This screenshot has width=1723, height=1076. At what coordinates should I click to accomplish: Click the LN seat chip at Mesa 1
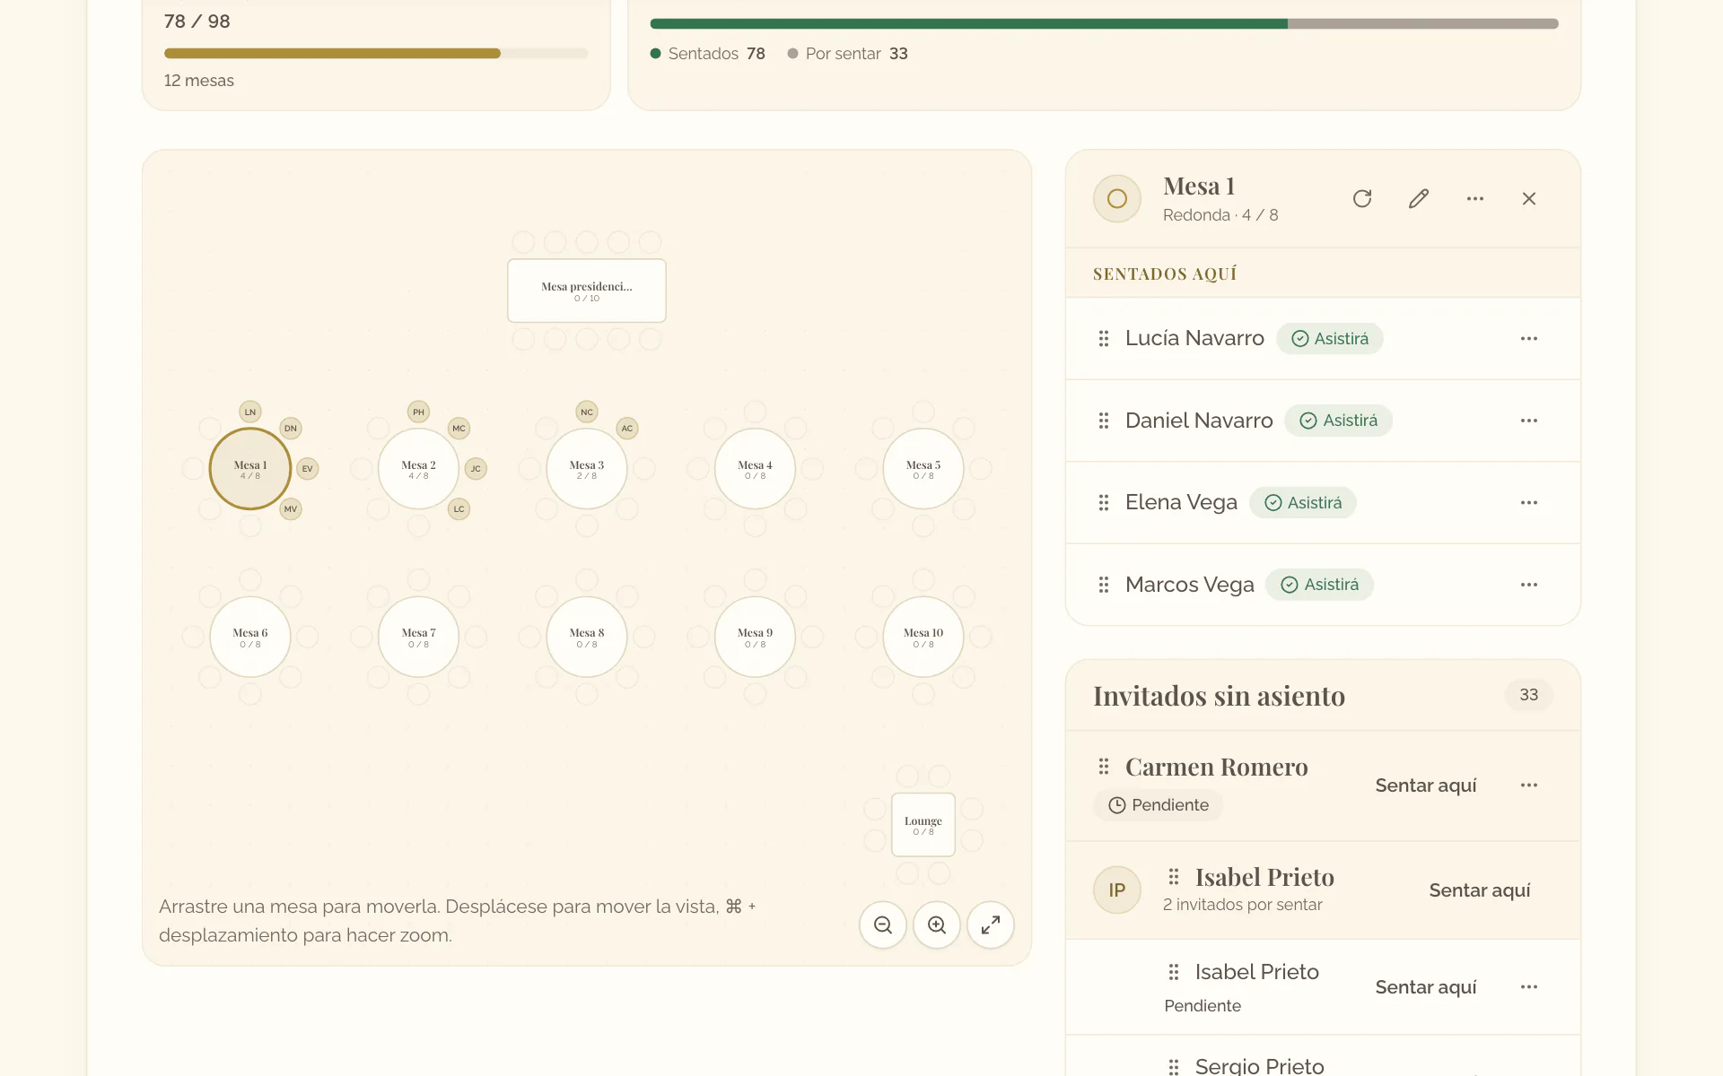point(250,412)
